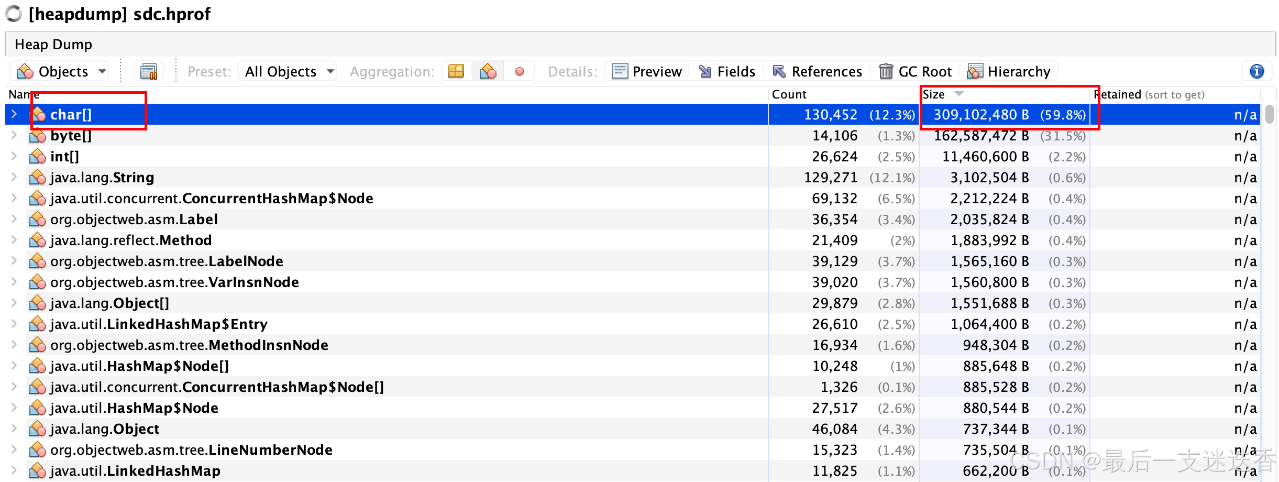Expand the byte[] row
The width and height of the screenshot is (1279, 482).
[x=14, y=135]
